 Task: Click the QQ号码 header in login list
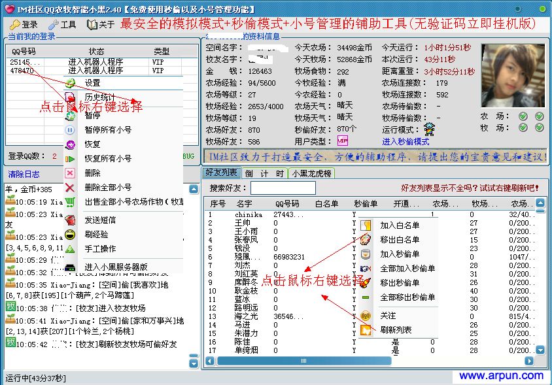(x=24, y=52)
